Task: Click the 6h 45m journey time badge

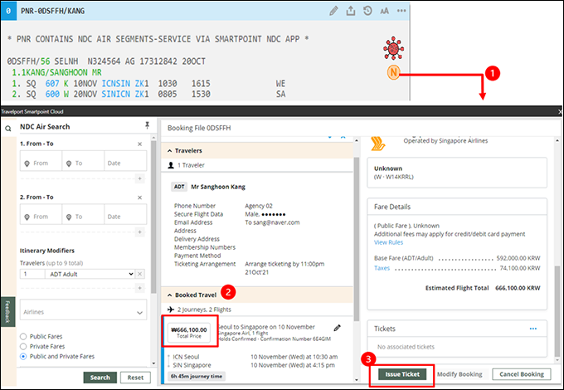Action: (197, 377)
